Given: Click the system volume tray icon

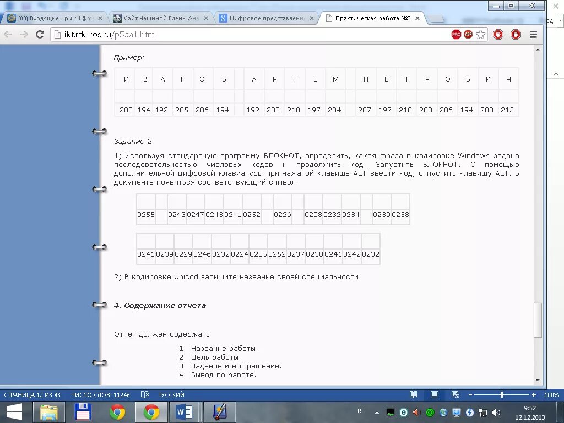Looking at the screenshot, I should click(x=496, y=413).
